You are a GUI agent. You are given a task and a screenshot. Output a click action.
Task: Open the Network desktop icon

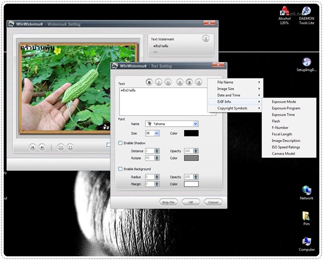tap(307, 193)
